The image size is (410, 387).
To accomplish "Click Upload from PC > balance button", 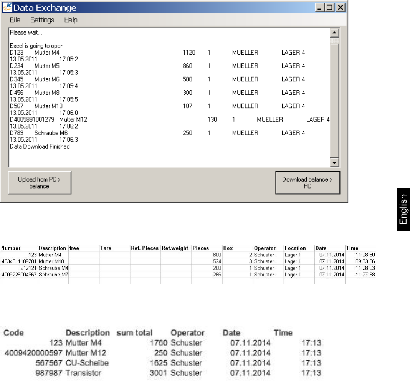I will (x=40, y=183).
